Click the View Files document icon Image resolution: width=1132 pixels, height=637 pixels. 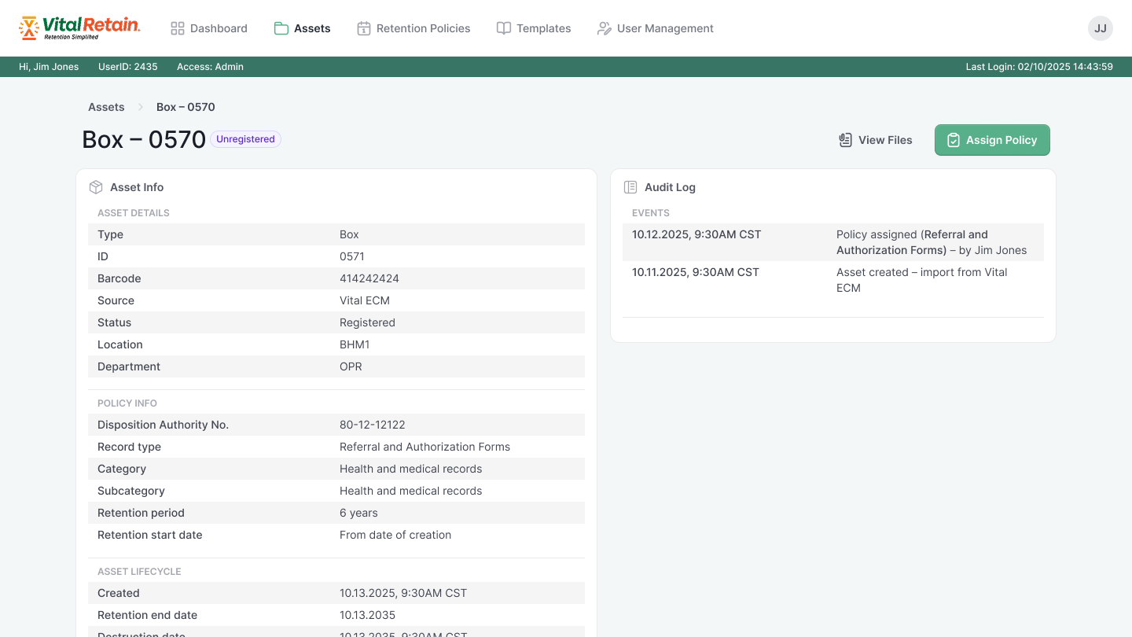[846, 140]
